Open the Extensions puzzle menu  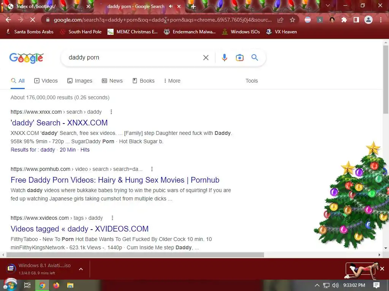(344, 20)
